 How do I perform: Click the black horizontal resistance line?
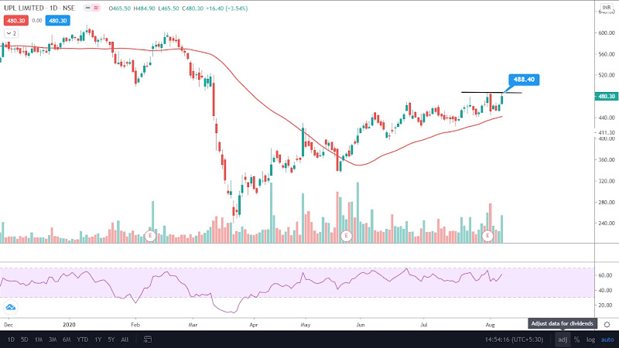click(x=491, y=92)
